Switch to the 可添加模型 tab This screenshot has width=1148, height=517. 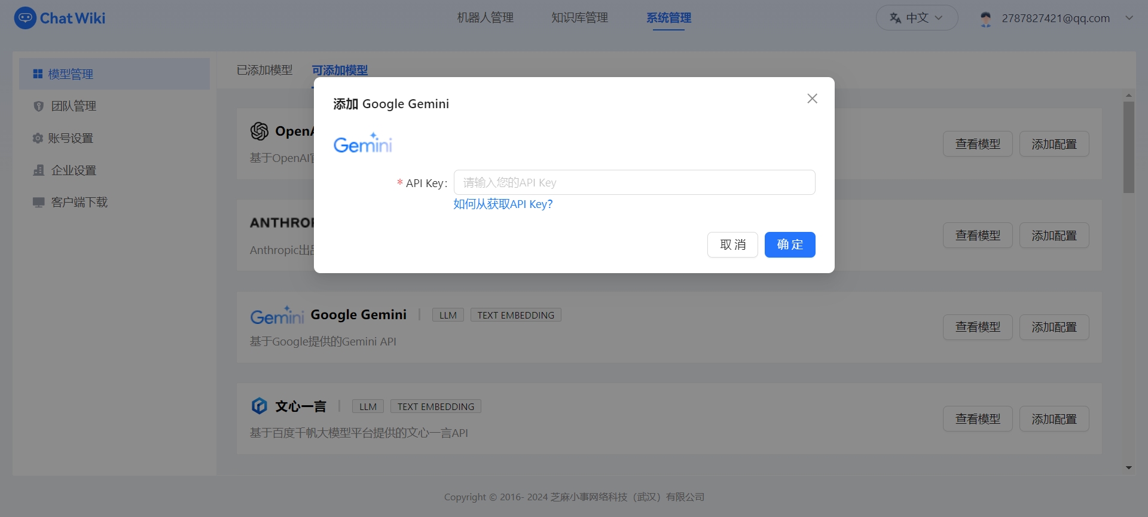[340, 70]
